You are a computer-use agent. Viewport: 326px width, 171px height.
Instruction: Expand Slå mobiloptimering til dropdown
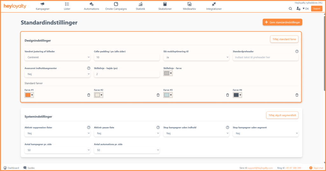[196, 57]
